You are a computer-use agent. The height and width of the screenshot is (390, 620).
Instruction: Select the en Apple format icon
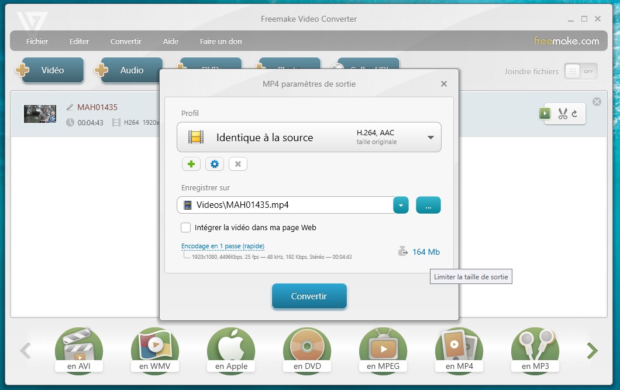231,350
